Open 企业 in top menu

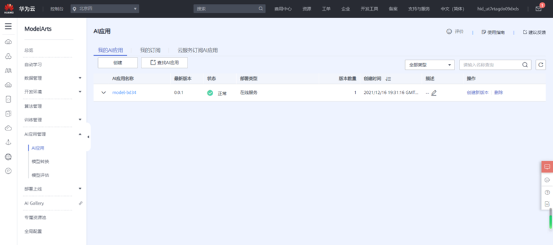(x=346, y=9)
